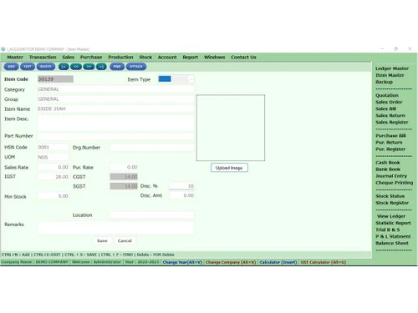Image resolution: width=418 pixels, height=313 pixels.
Task: Open Quotation from side panel
Action: pyautogui.click(x=387, y=95)
